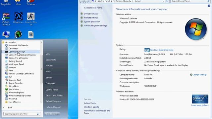The width and height of the screenshot is (212, 119).
Task: Open Help and Support from Start menu
Action: (x=53, y=107)
